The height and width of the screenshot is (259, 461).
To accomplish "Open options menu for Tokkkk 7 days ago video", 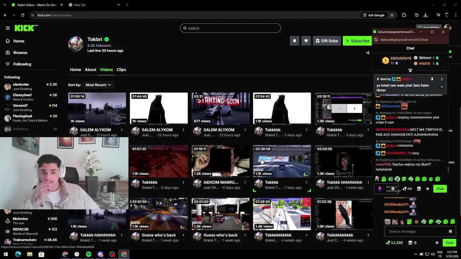I will 306,182.
